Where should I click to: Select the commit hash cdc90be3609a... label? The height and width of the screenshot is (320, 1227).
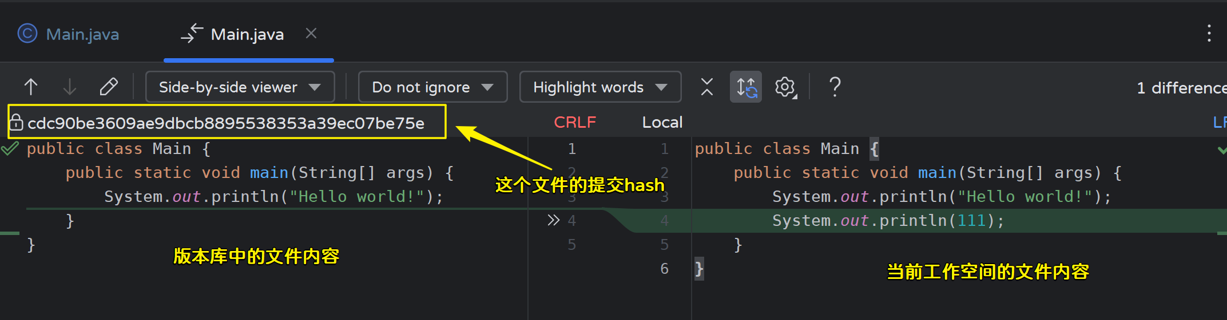226,123
